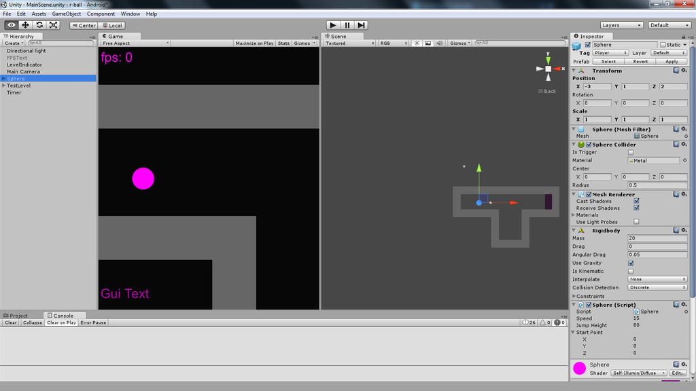Open the Assets menu
The width and height of the screenshot is (696, 391).
coord(39,14)
